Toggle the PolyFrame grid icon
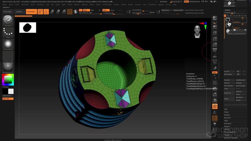Screen dimensions: 251x141 point(215,106)
